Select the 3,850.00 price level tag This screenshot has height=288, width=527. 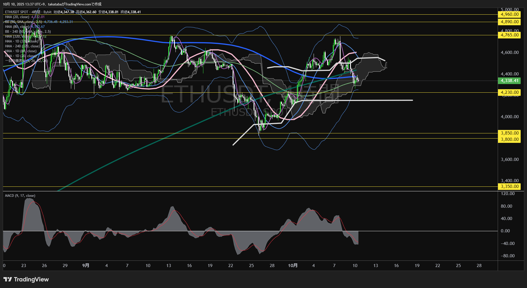[509, 133]
